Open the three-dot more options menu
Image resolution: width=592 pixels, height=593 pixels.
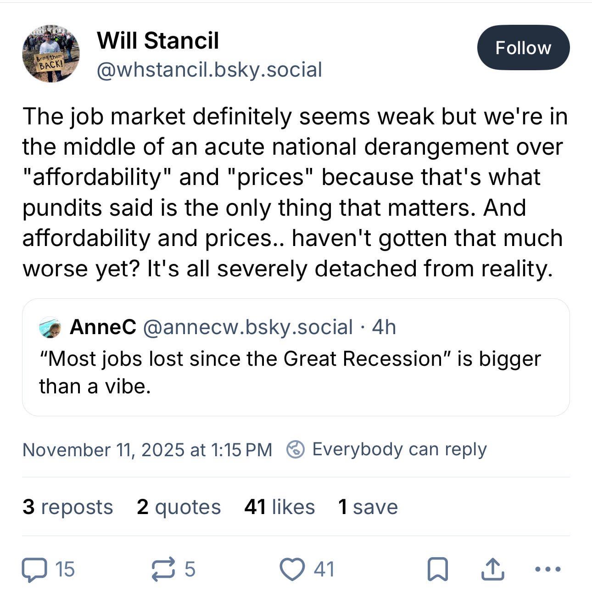point(548,569)
